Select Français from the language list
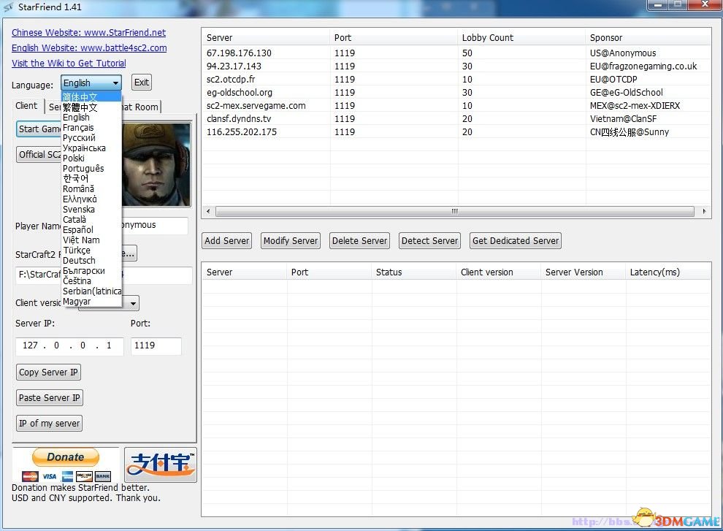This screenshot has width=723, height=531. (x=78, y=128)
